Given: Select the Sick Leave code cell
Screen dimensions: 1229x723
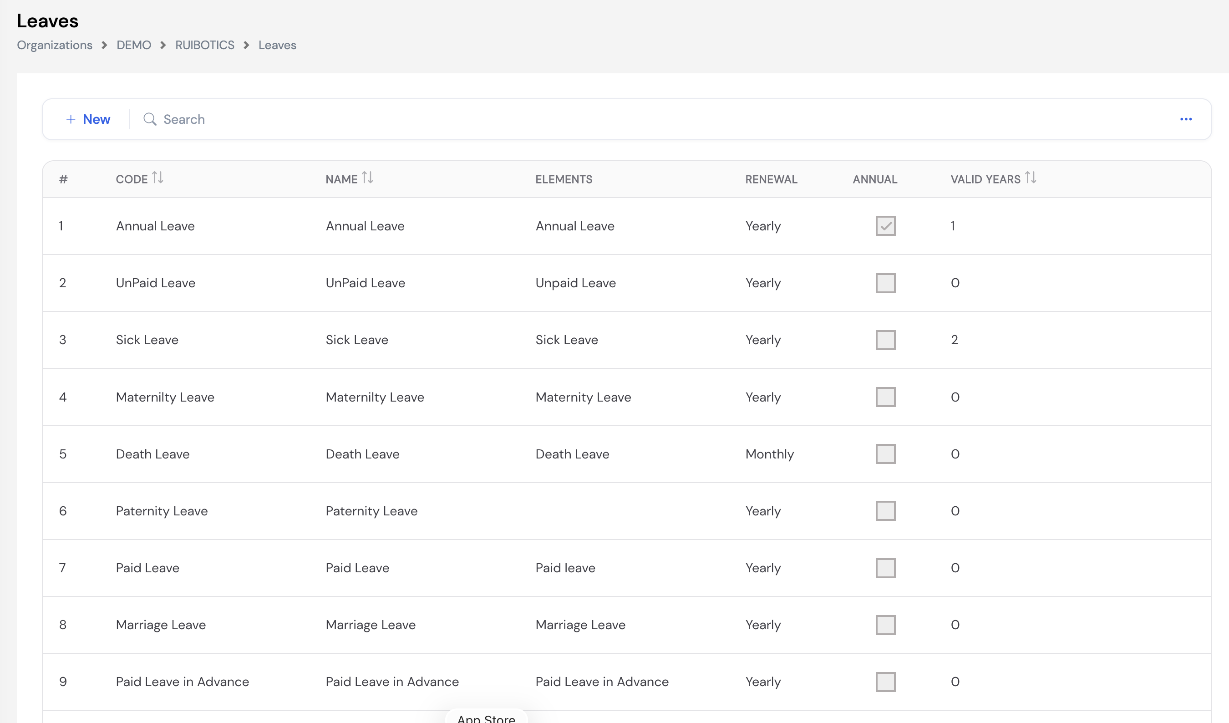Looking at the screenshot, I should click(147, 340).
